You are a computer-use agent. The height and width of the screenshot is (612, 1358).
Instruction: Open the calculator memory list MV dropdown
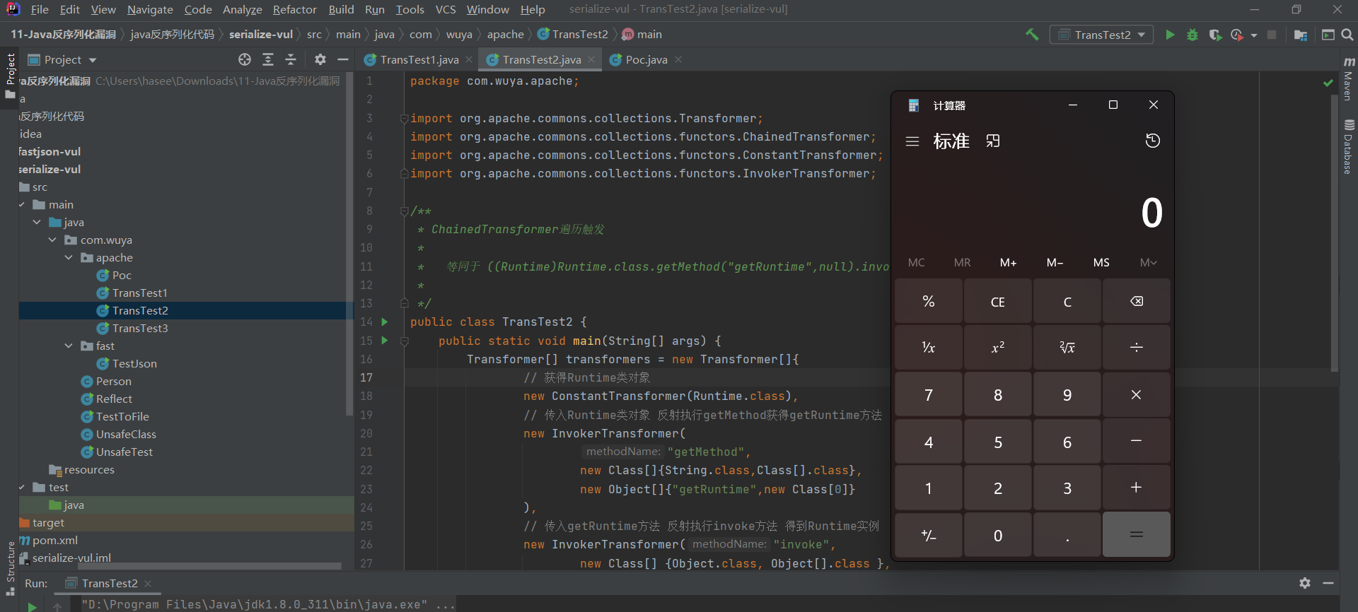1148,262
